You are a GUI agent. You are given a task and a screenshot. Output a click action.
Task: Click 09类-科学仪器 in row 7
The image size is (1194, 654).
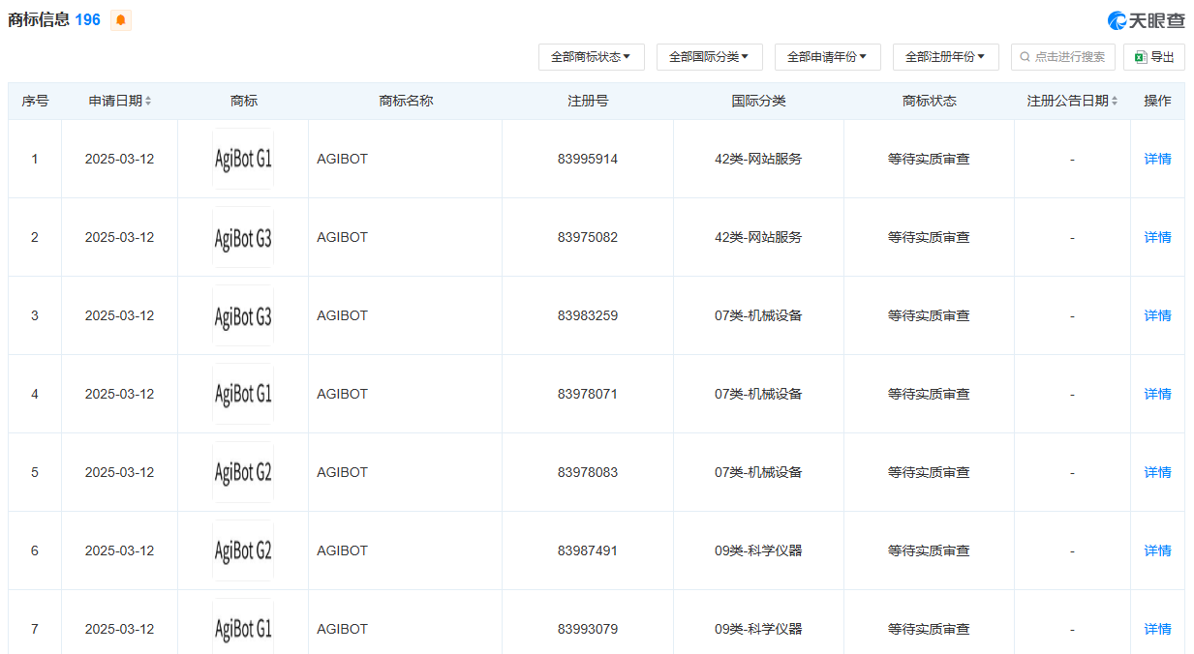pos(758,629)
